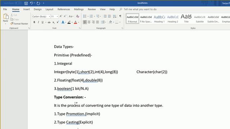Toggle subscript formatting
Image resolution: width=230 pixels, height=129 pixels.
[x=54, y=22]
